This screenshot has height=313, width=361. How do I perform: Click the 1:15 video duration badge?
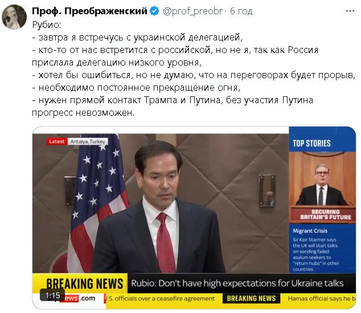tap(53, 295)
